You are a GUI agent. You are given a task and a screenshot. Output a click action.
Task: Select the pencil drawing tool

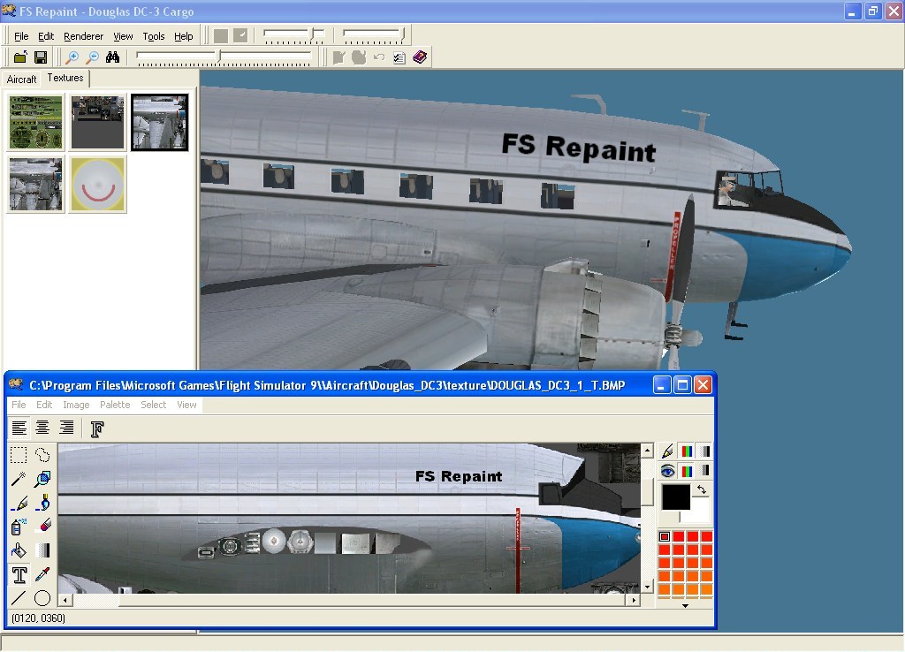[19, 504]
